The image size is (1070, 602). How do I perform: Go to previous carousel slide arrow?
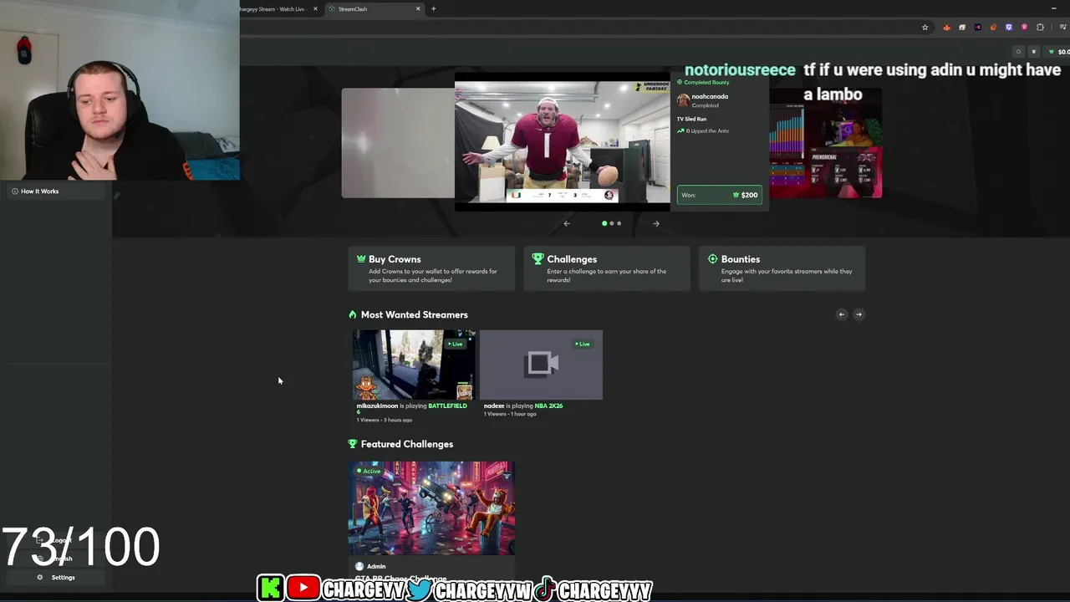point(567,223)
